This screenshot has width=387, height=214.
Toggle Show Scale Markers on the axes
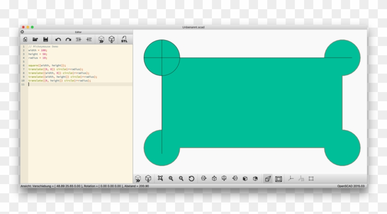[301, 179]
